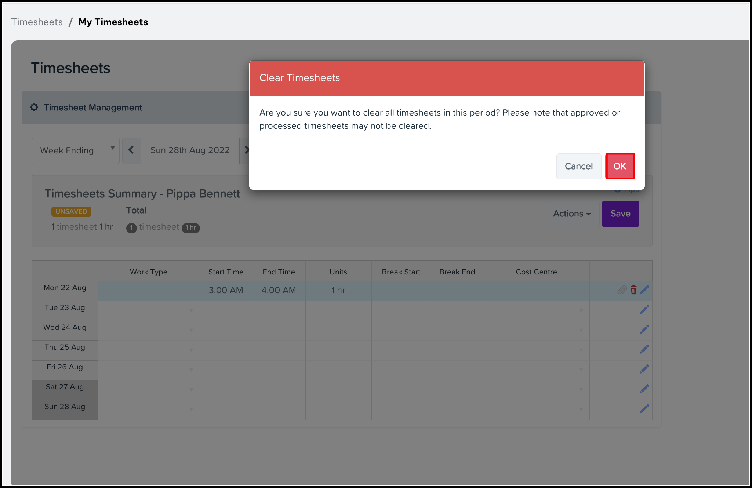Open Work Type dropdown for Tue 23 Aug
The image size is (752, 488).
(x=149, y=310)
